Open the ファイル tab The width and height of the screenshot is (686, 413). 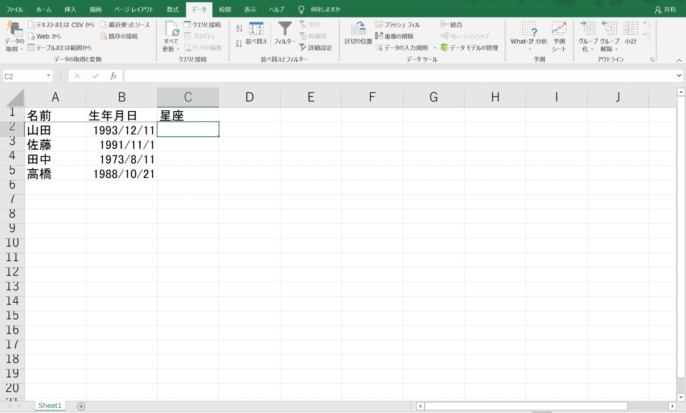click(14, 9)
